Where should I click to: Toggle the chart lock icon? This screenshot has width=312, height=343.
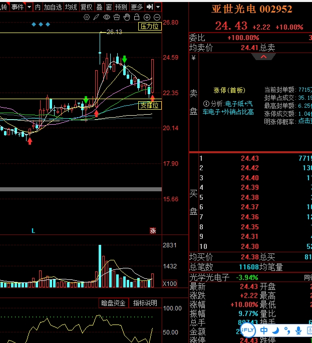137,17
